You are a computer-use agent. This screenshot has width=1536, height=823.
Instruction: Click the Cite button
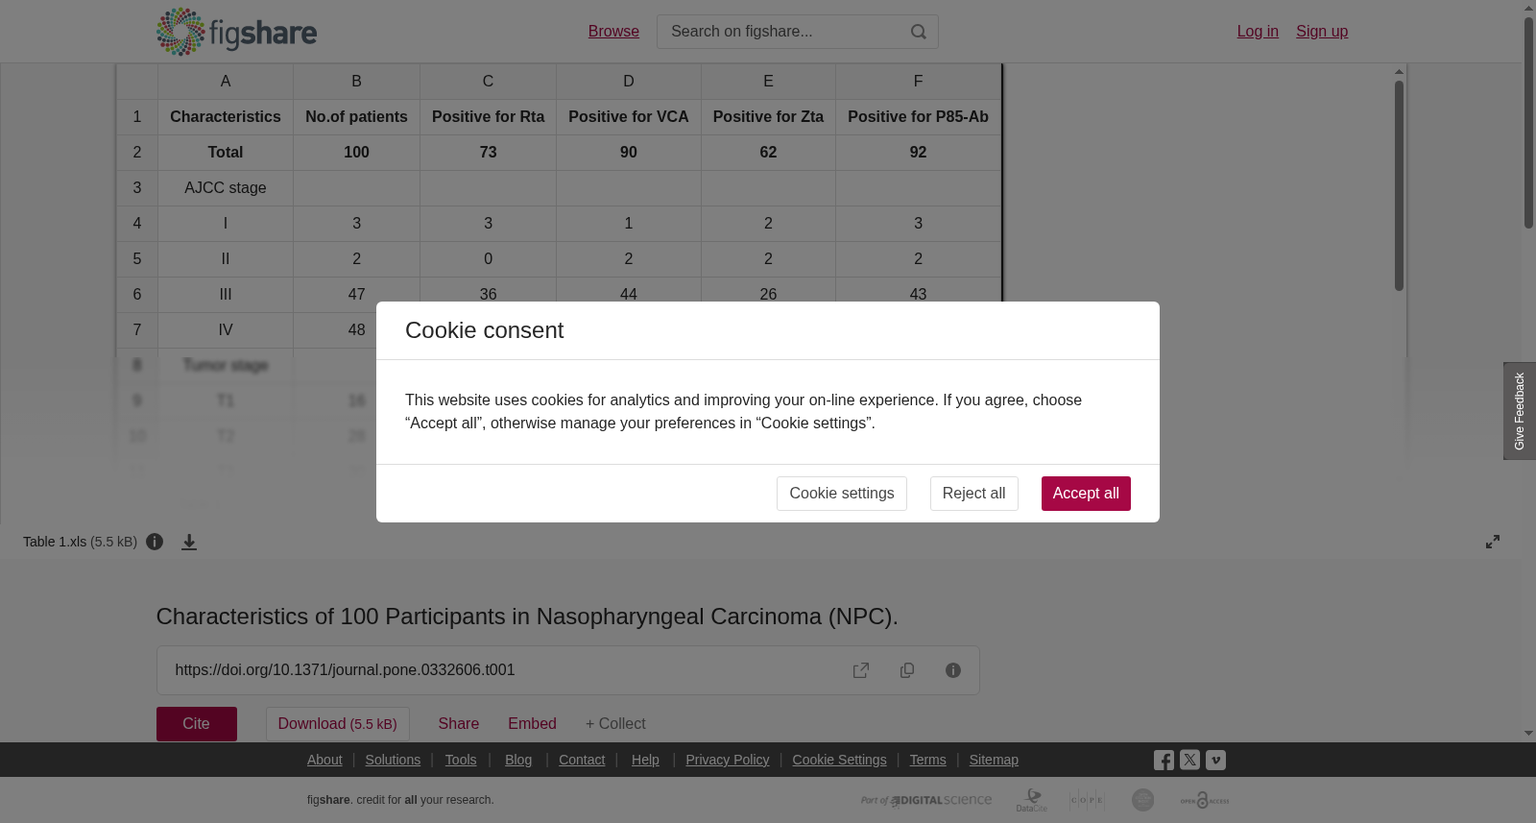[197, 724]
